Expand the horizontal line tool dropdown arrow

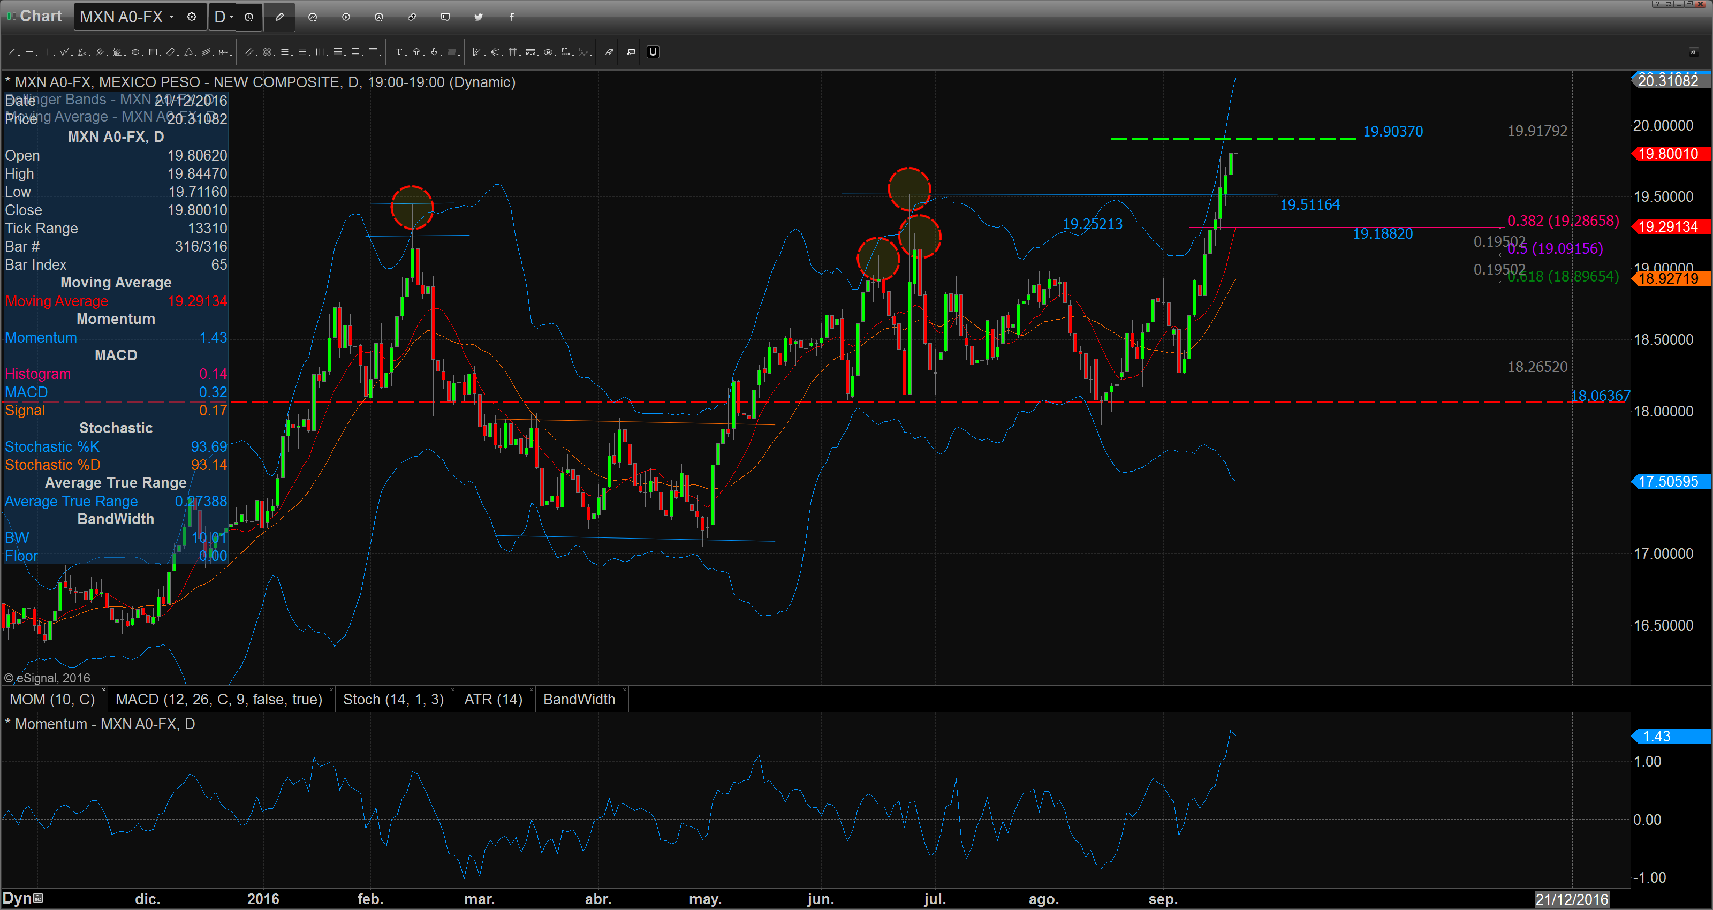pos(36,55)
